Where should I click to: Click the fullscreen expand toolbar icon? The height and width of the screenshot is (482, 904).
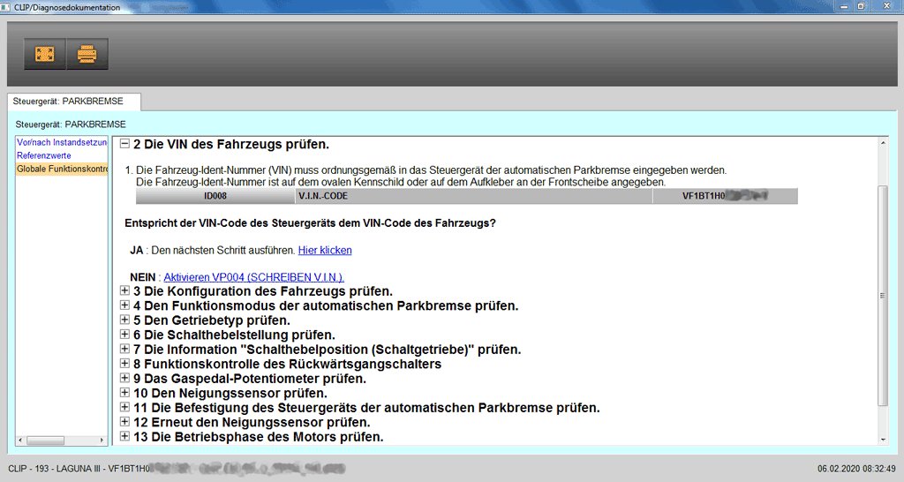[x=44, y=55]
